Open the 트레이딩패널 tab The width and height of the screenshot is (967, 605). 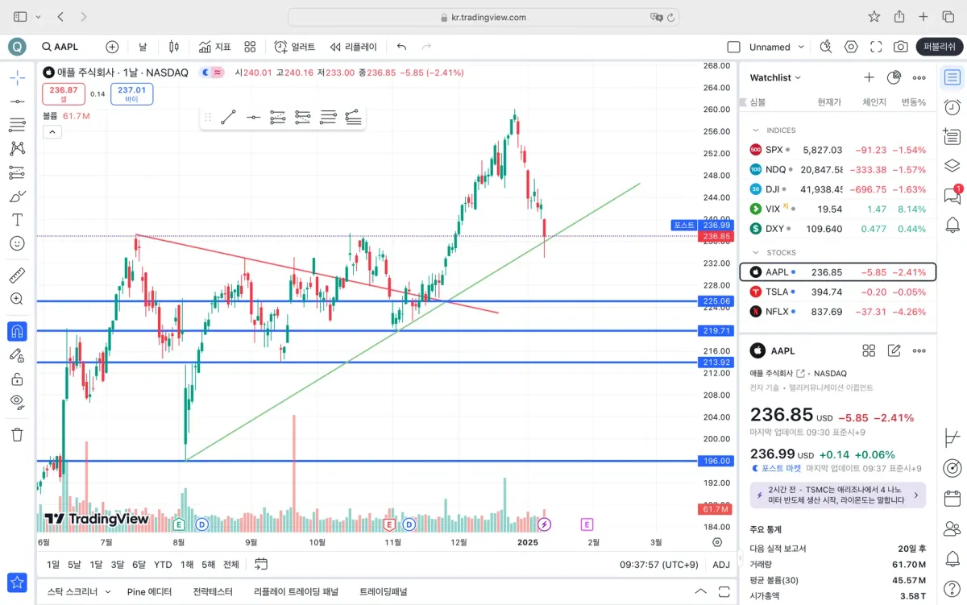(384, 591)
